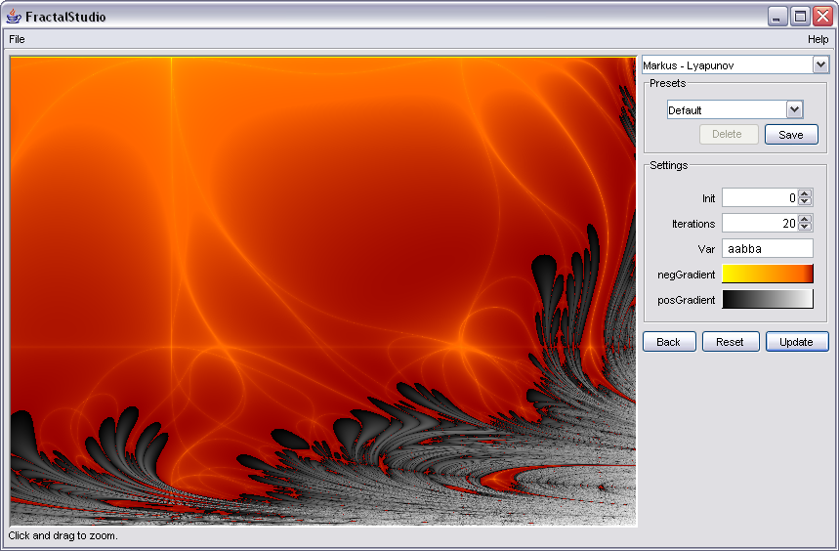The height and width of the screenshot is (551, 839).
Task: Go Back to previous fractal view
Action: click(669, 342)
